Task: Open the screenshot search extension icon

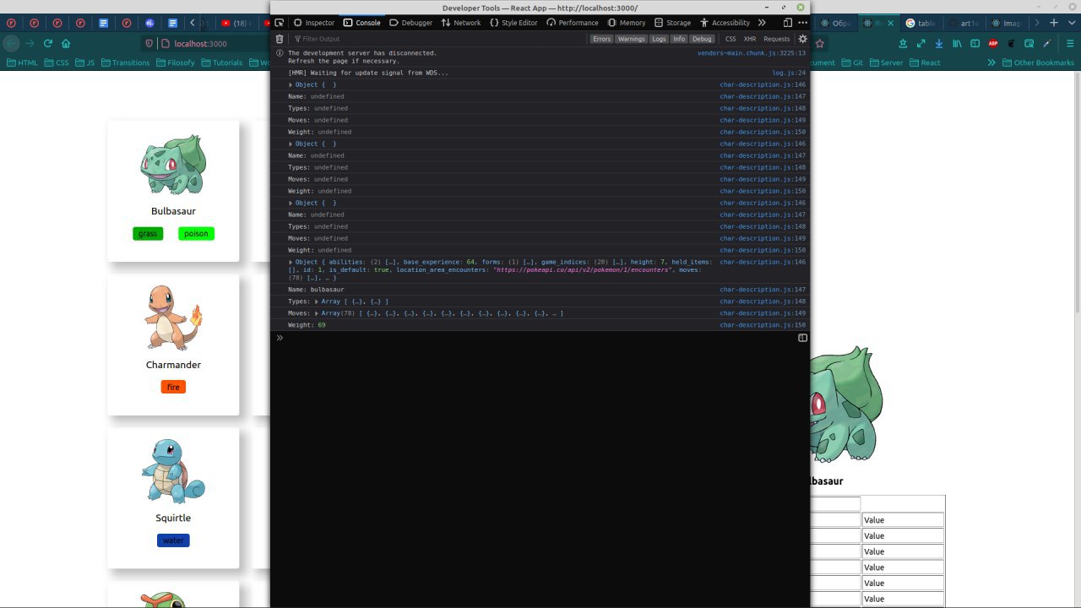Action: click(1029, 43)
